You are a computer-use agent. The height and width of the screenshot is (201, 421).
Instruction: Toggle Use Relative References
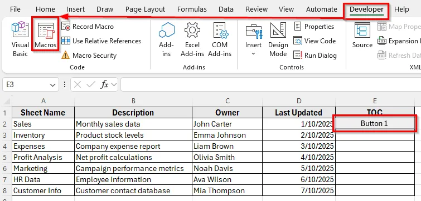(101, 41)
